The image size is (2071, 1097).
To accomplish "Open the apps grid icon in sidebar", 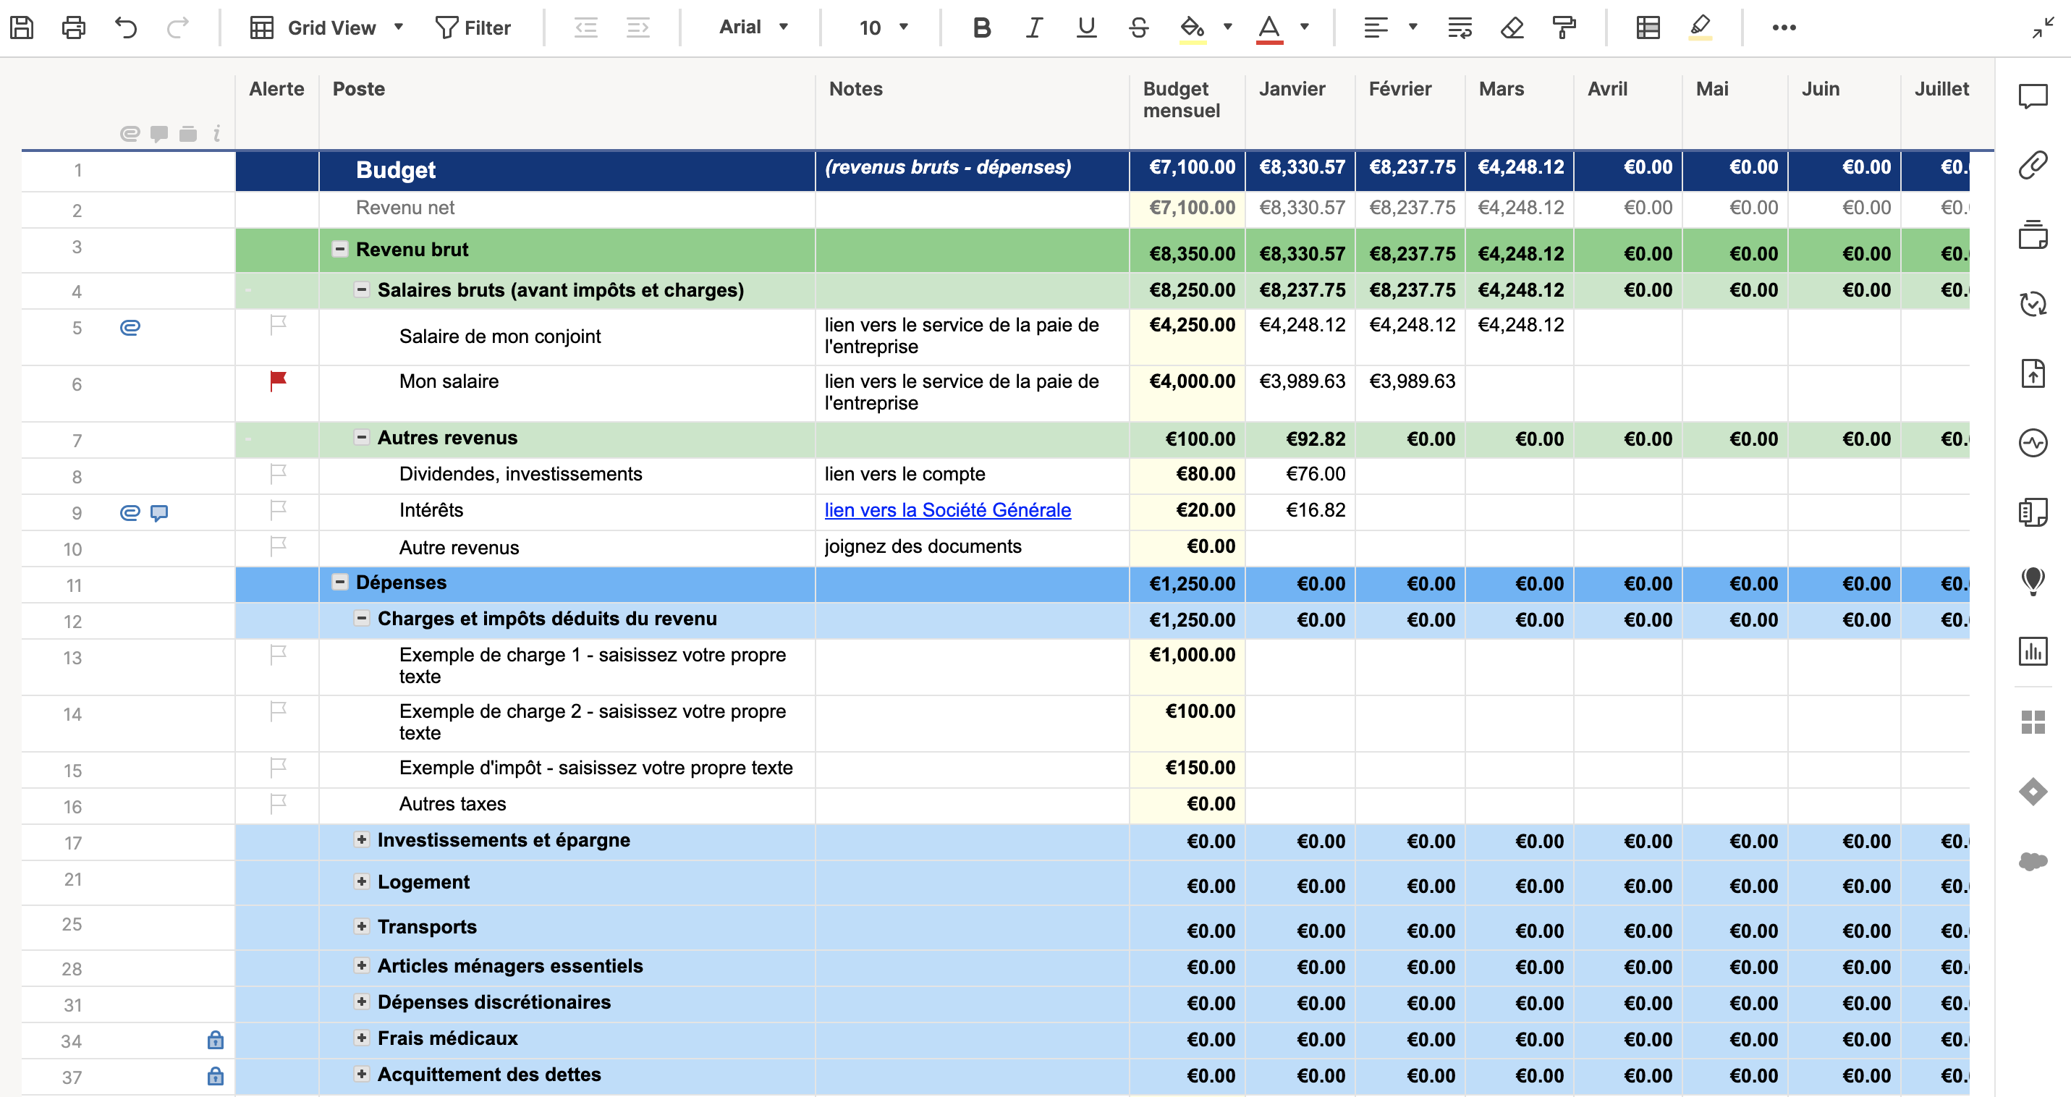I will (2033, 722).
